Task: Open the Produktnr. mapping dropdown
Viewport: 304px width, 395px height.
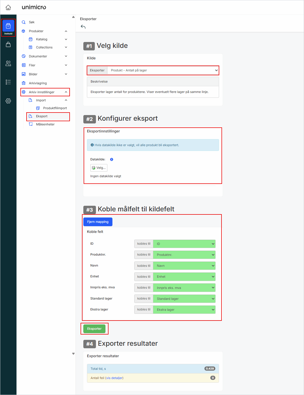Action: (184, 255)
